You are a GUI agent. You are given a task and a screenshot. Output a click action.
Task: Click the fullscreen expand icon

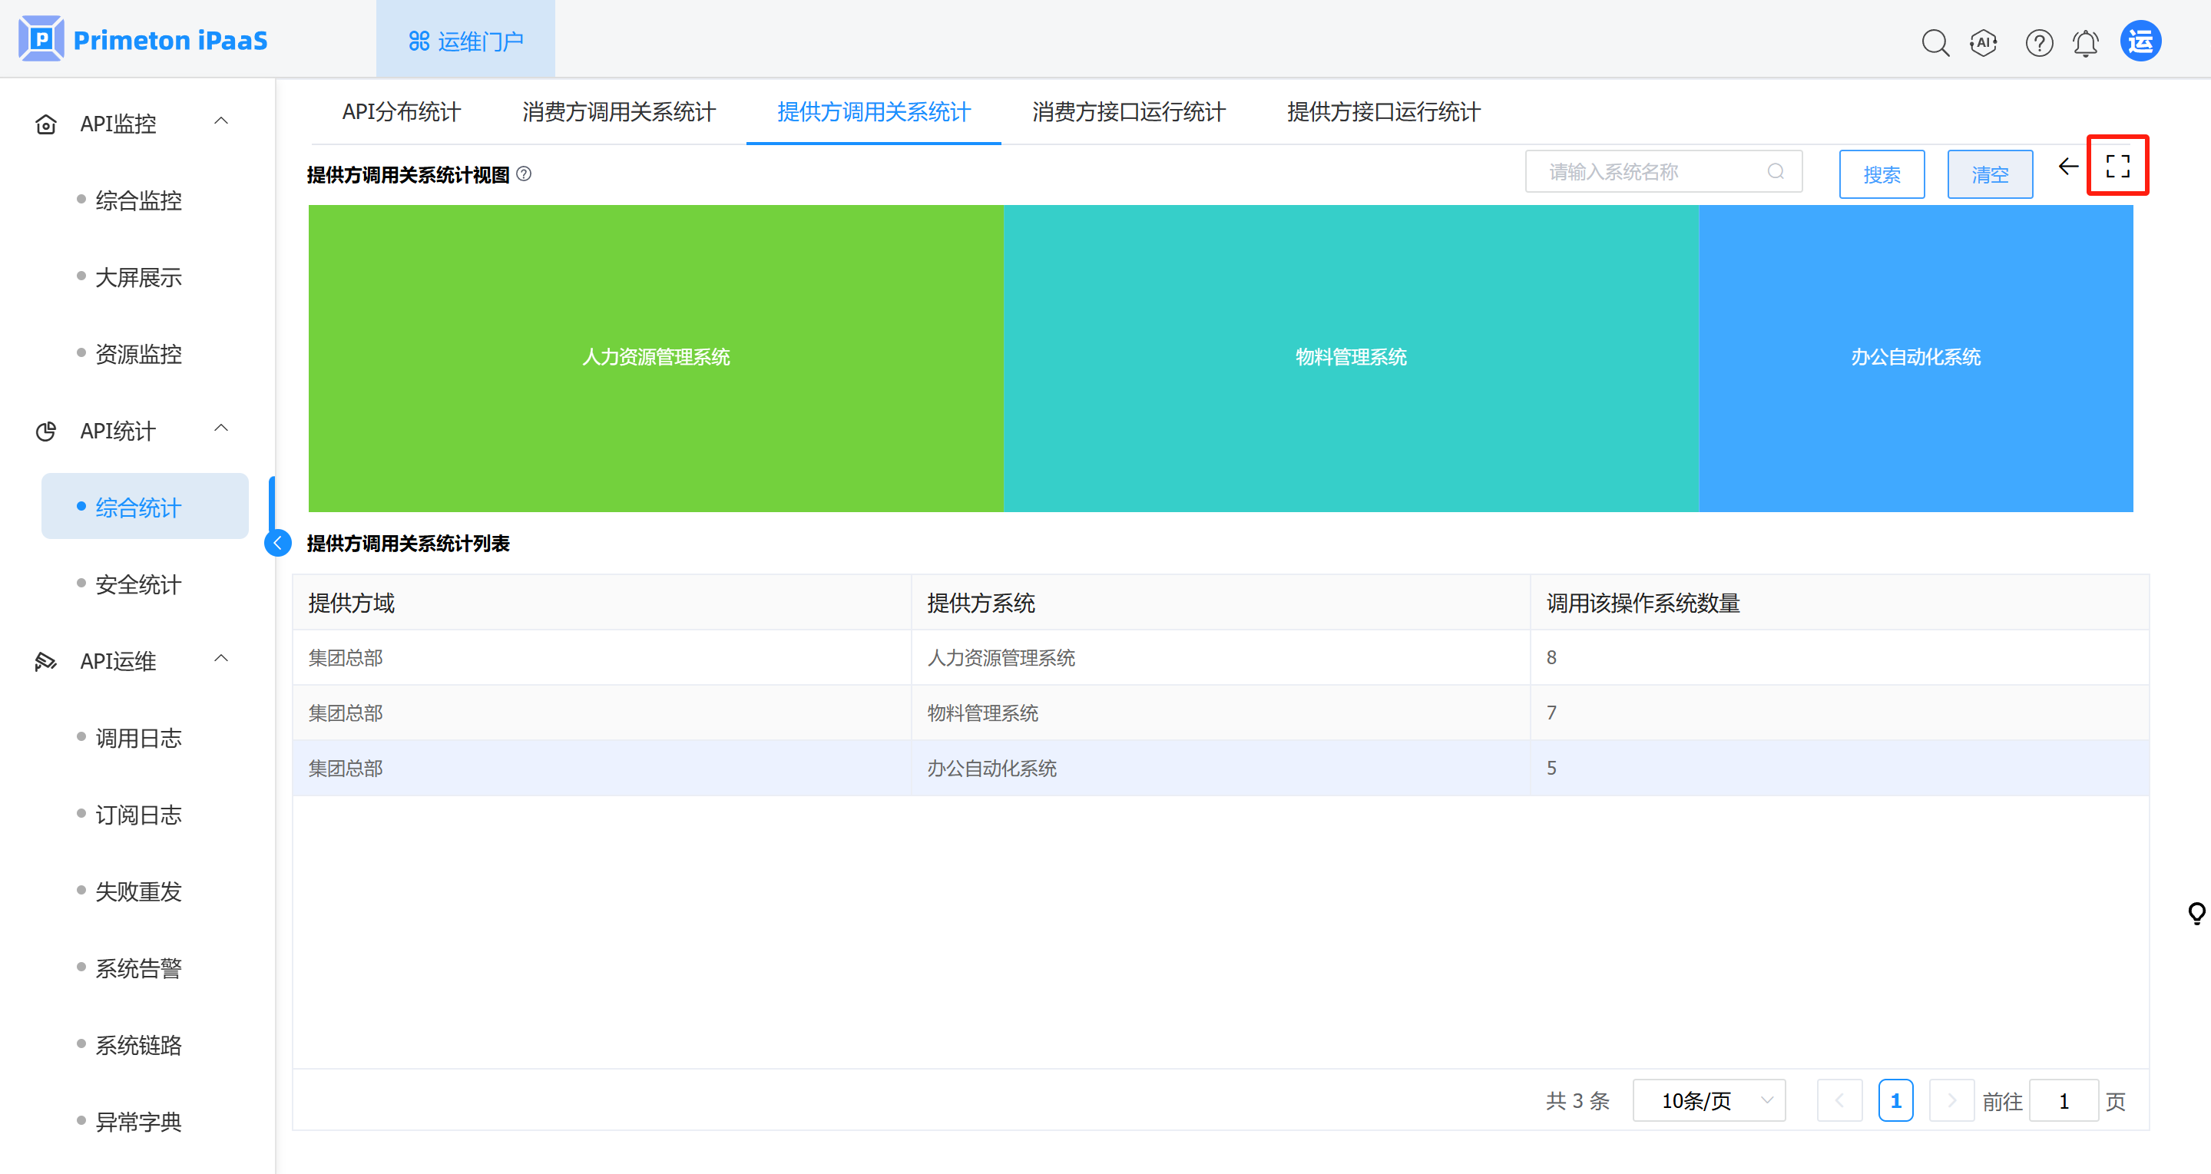click(x=2117, y=167)
